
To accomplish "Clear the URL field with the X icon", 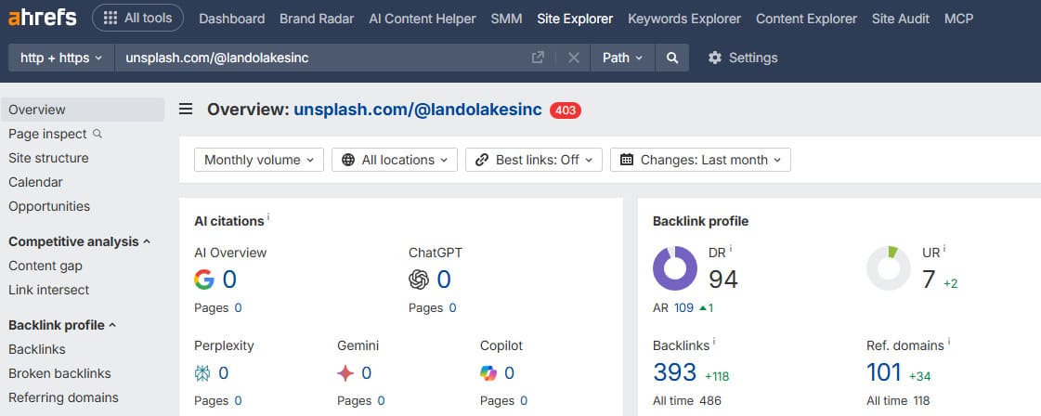I will 574,58.
